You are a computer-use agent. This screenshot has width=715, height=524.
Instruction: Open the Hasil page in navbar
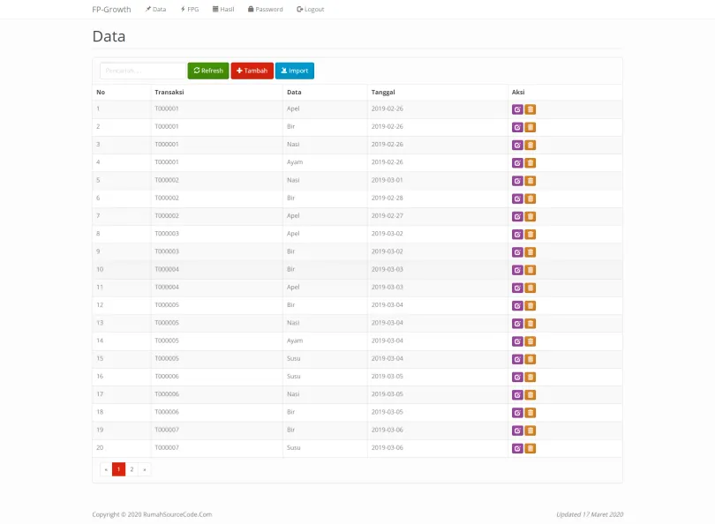pyautogui.click(x=223, y=9)
